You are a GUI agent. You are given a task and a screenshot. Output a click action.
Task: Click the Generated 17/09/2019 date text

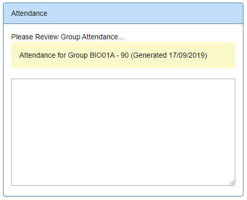tap(169, 55)
